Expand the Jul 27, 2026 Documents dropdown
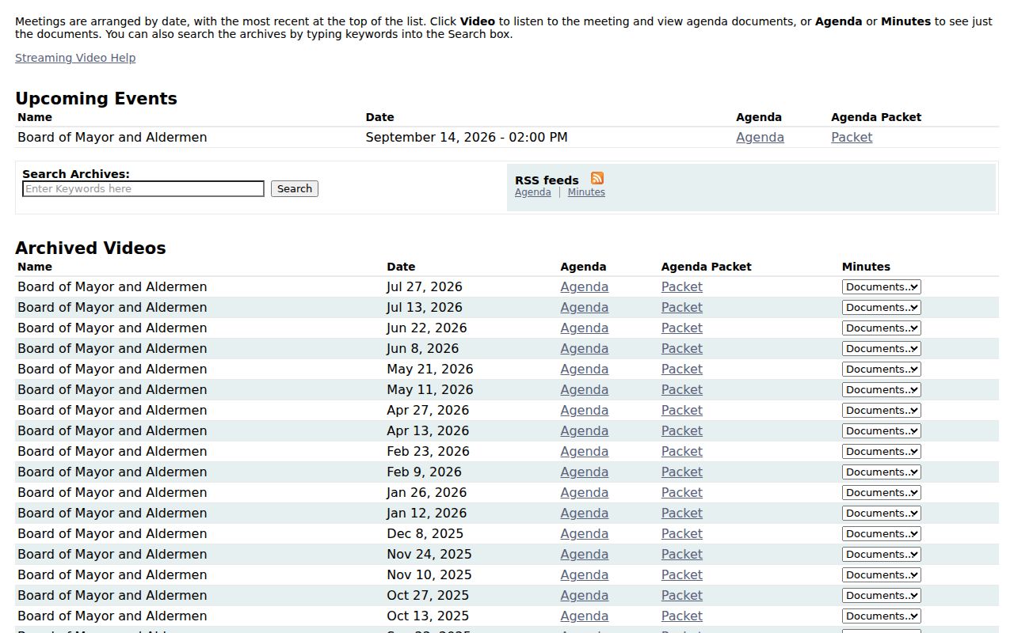The image size is (1014, 633). [882, 286]
